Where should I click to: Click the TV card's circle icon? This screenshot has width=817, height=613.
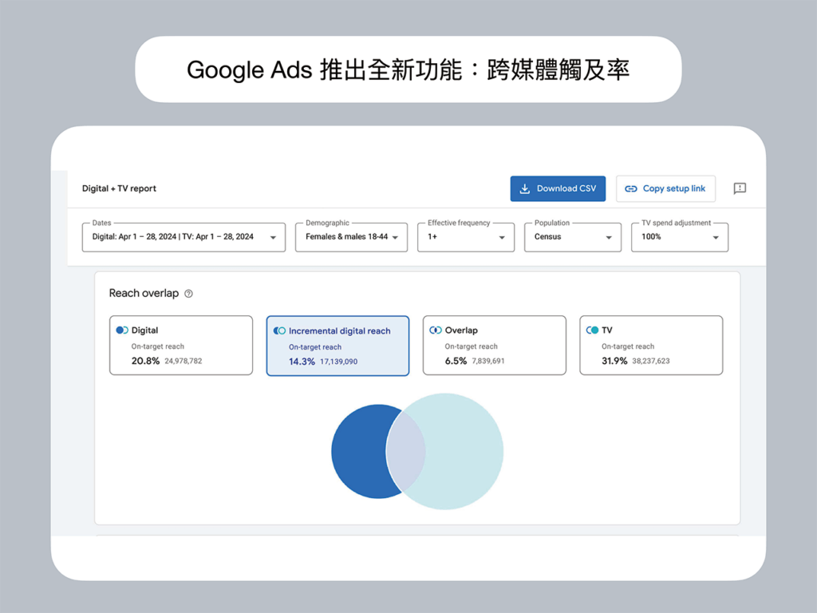point(592,330)
